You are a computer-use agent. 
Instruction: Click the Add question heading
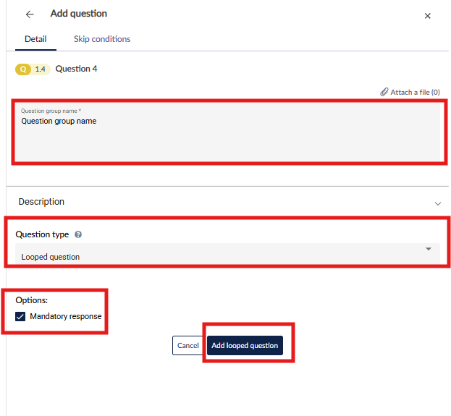[x=79, y=14]
